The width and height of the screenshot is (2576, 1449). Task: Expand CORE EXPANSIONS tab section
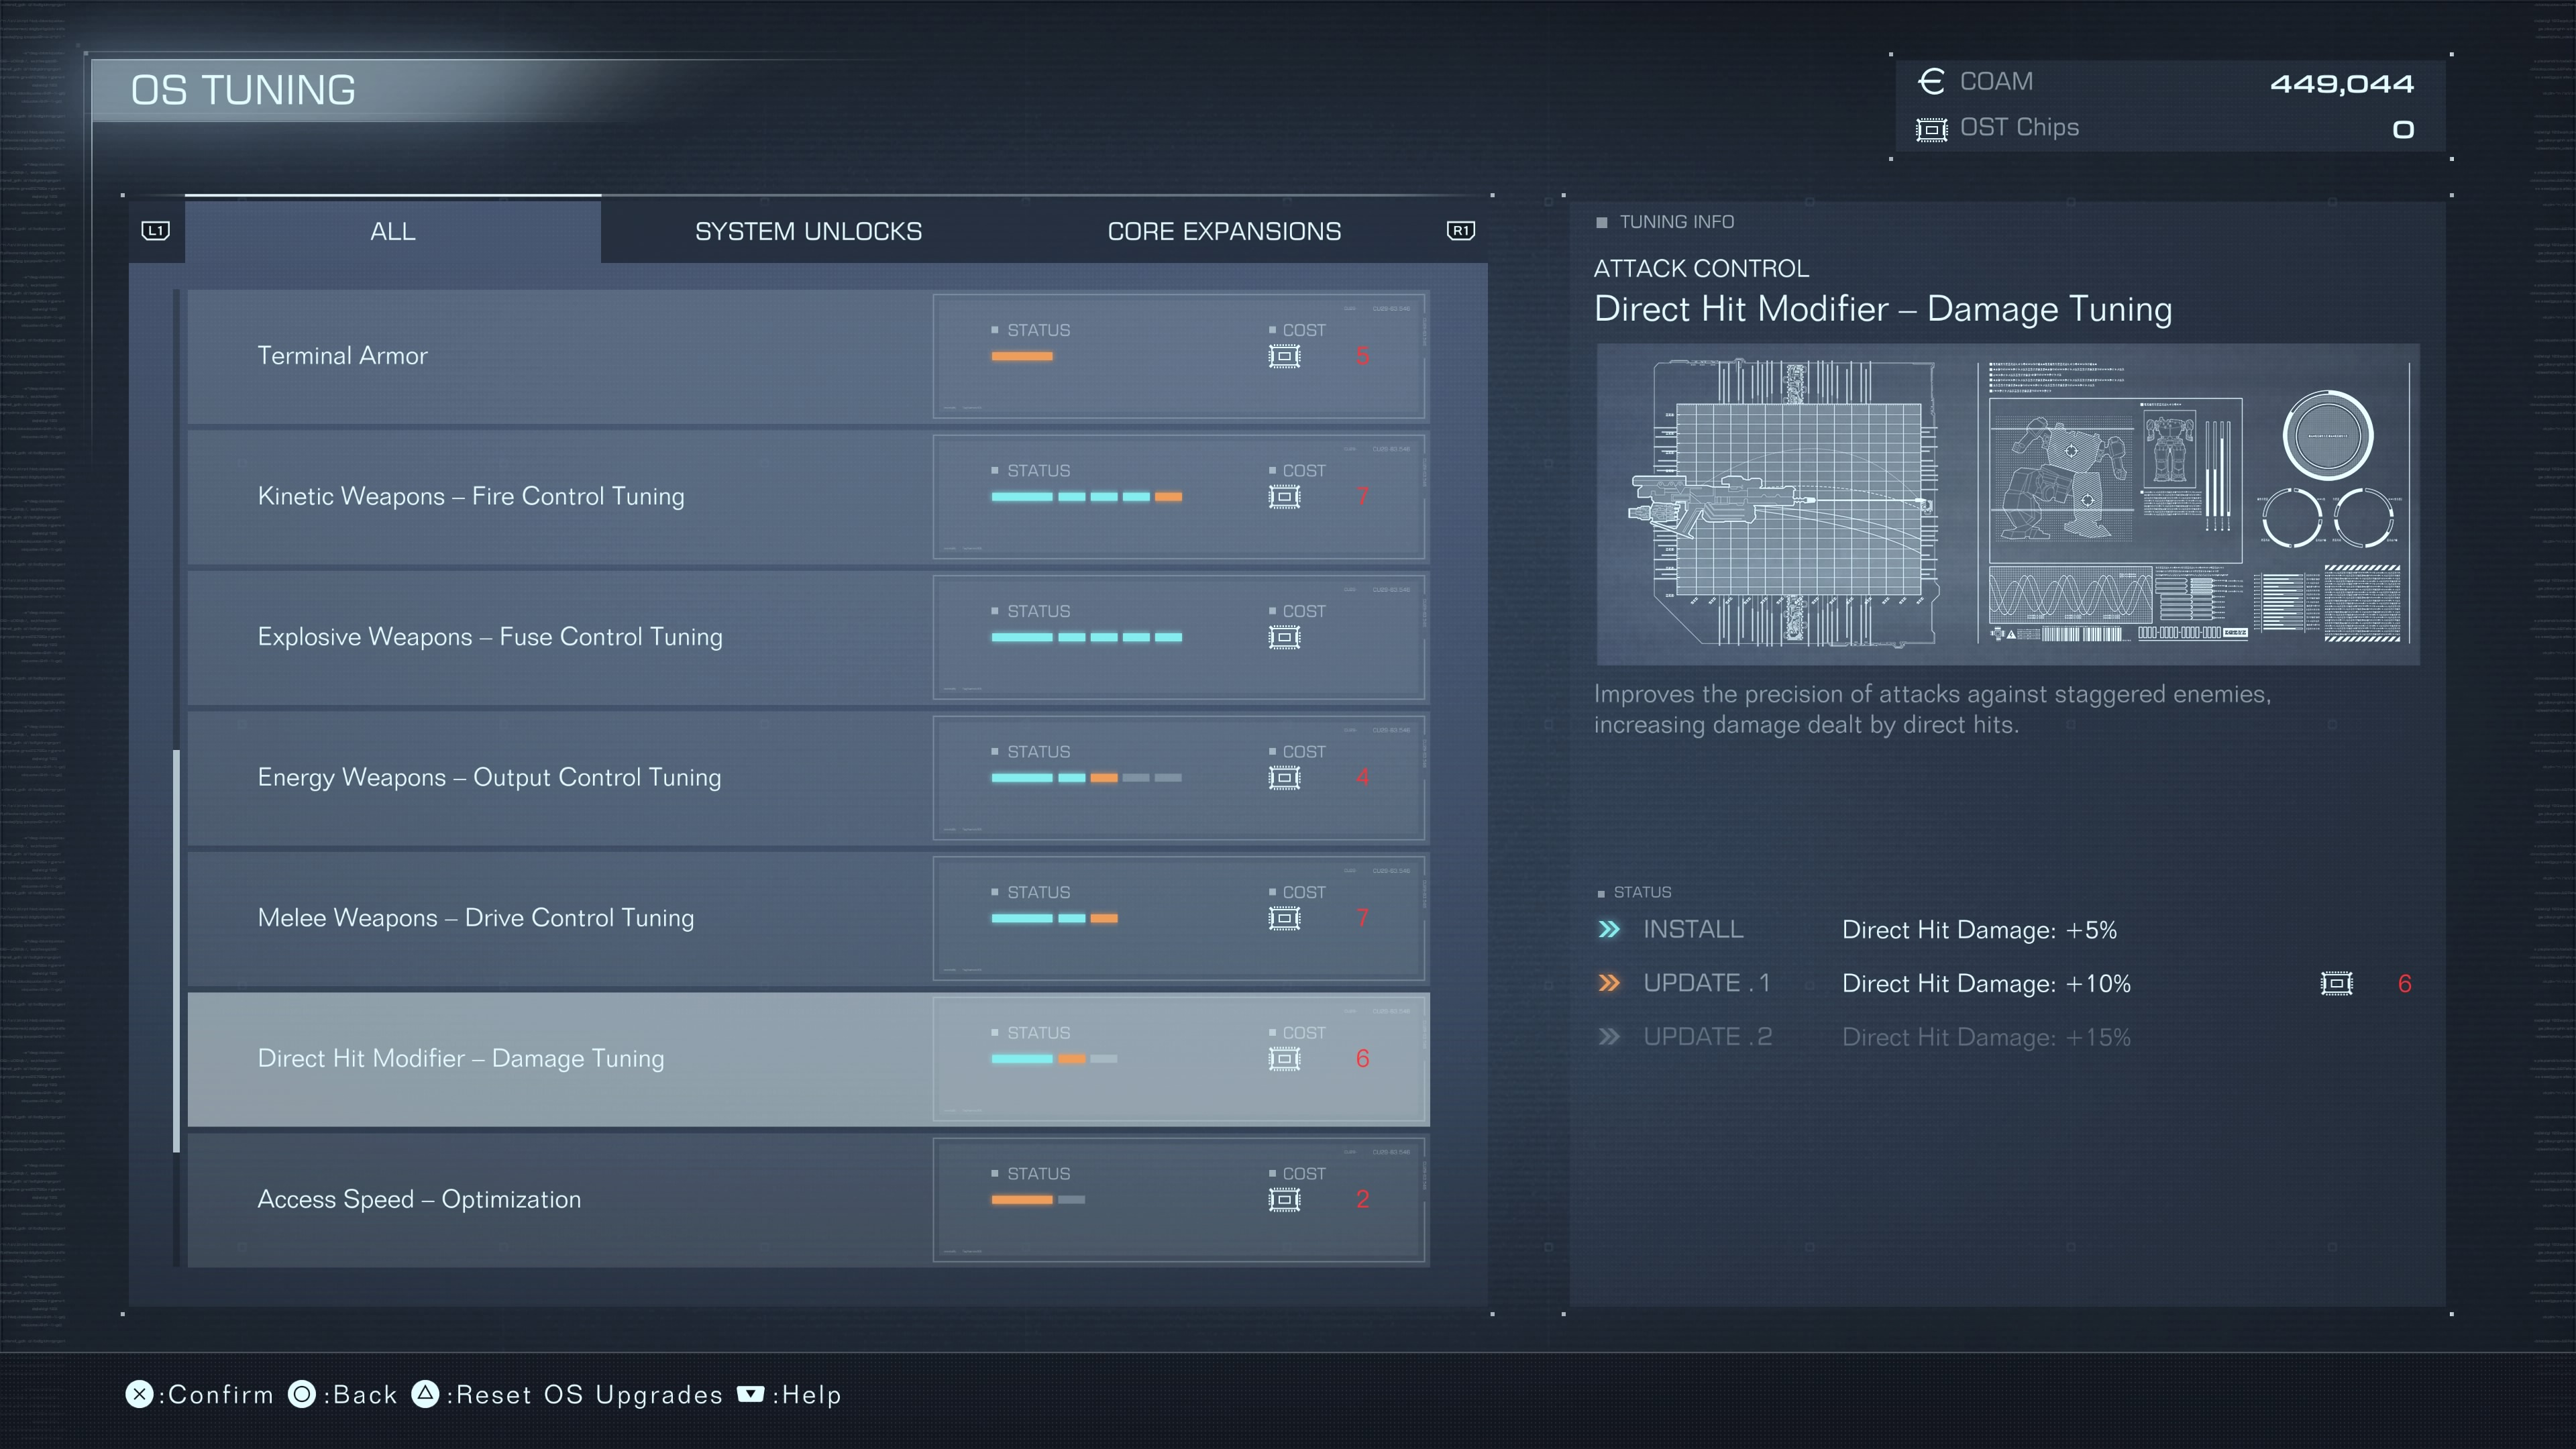point(1224,230)
